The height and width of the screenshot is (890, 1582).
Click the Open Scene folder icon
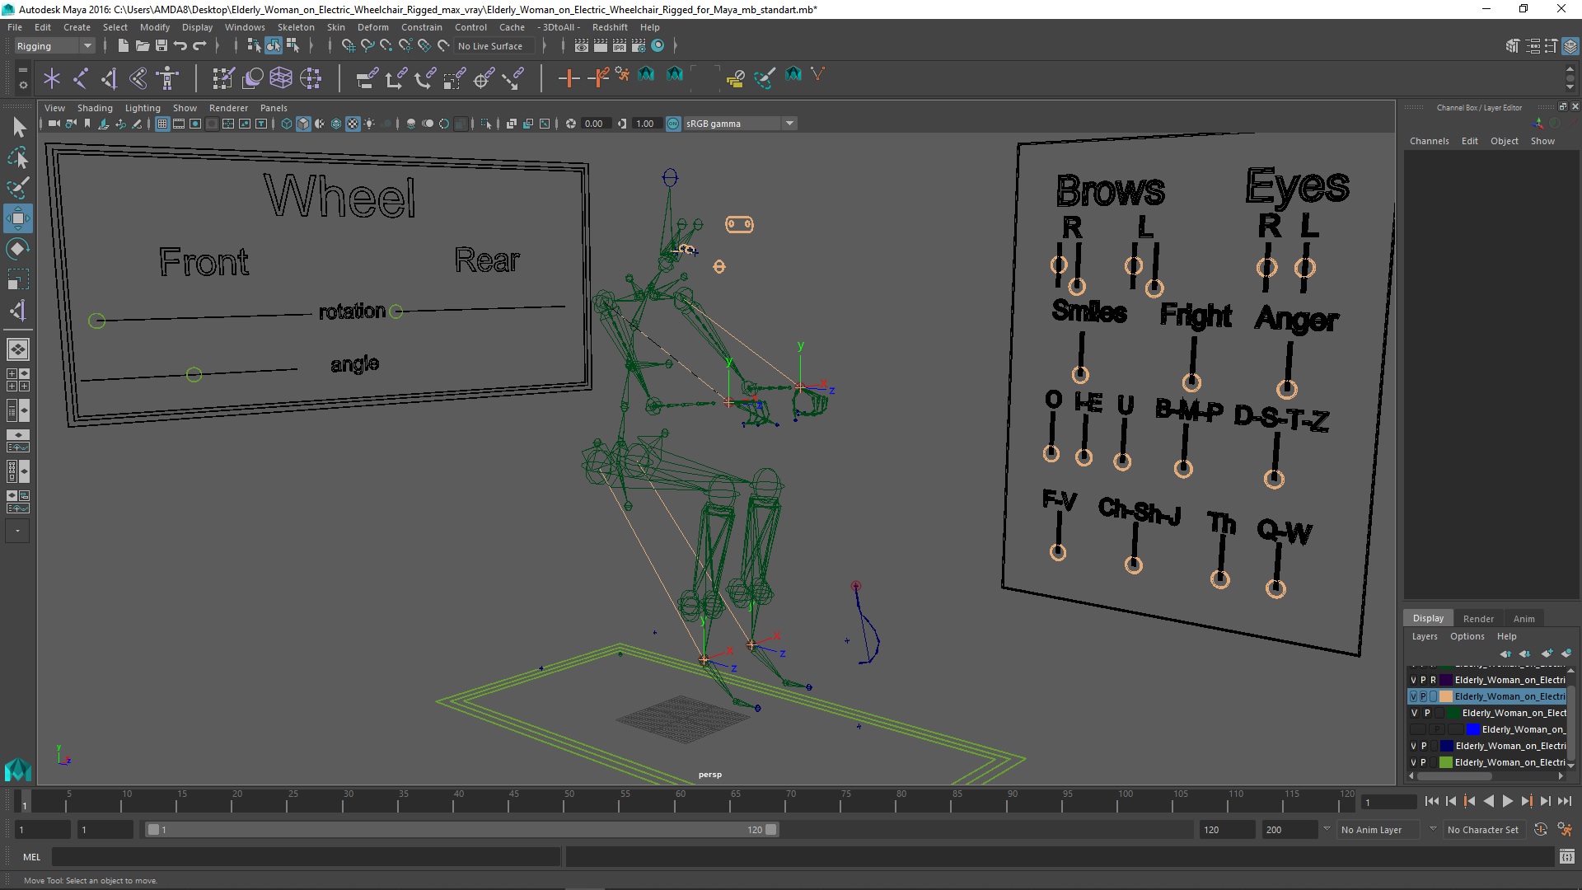pyautogui.click(x=142, y=46)
